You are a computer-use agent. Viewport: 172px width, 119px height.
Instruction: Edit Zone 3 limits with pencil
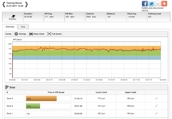pos(156,98)
